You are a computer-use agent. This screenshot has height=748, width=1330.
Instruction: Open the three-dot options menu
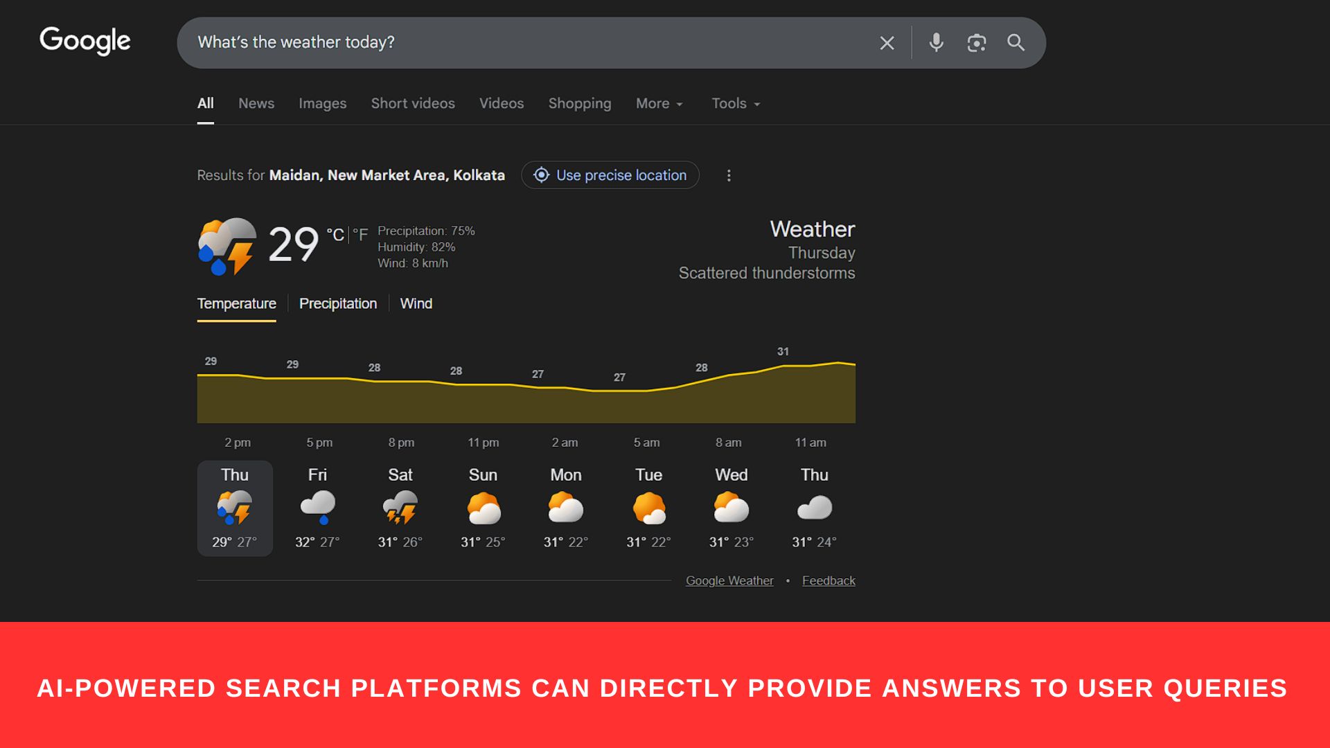(729, 175)
